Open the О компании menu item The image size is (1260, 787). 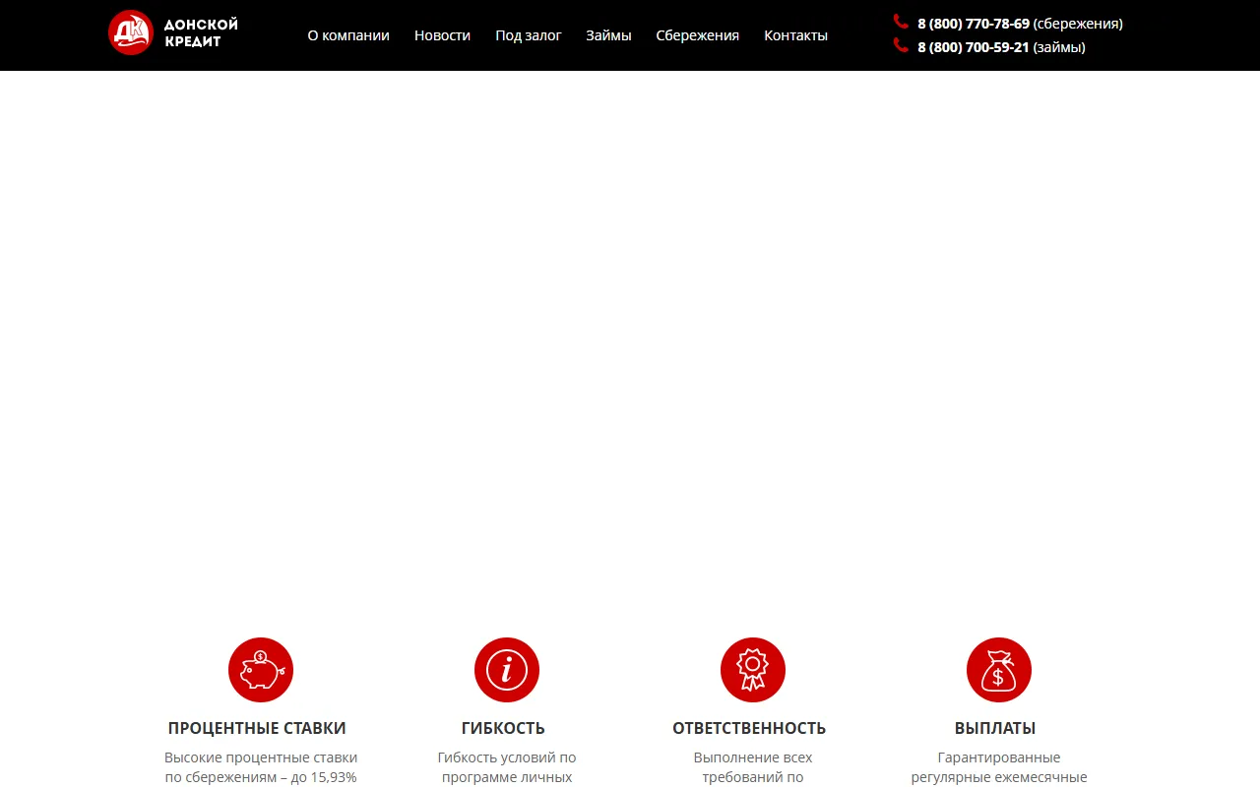(348, 35)
